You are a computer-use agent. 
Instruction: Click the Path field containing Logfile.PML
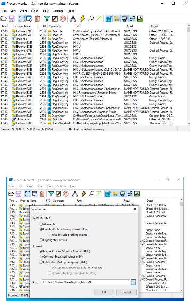86,282
